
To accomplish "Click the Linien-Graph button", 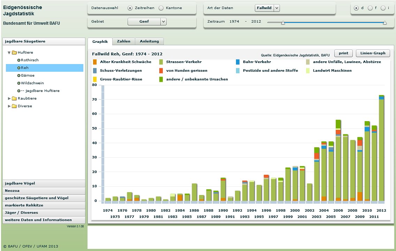I will tap(373, 53).
